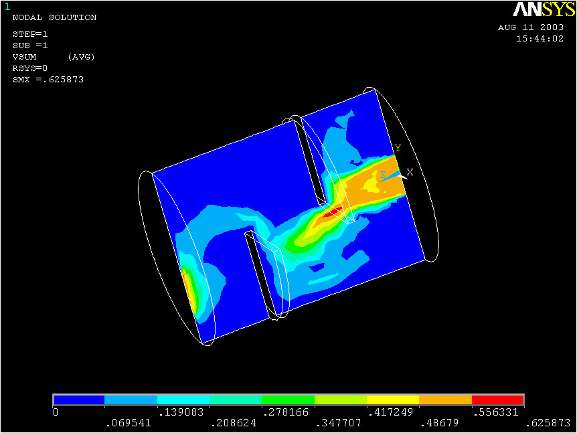Click the cyan legend color band
The height and width of the screenshot is (433, 577).
pyautogui.click(x=183, y=400)
